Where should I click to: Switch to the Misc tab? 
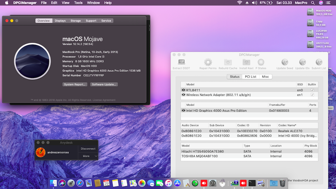tap(265, 77)
